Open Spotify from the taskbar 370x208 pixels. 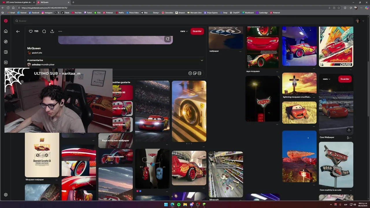tap(179, 205)
